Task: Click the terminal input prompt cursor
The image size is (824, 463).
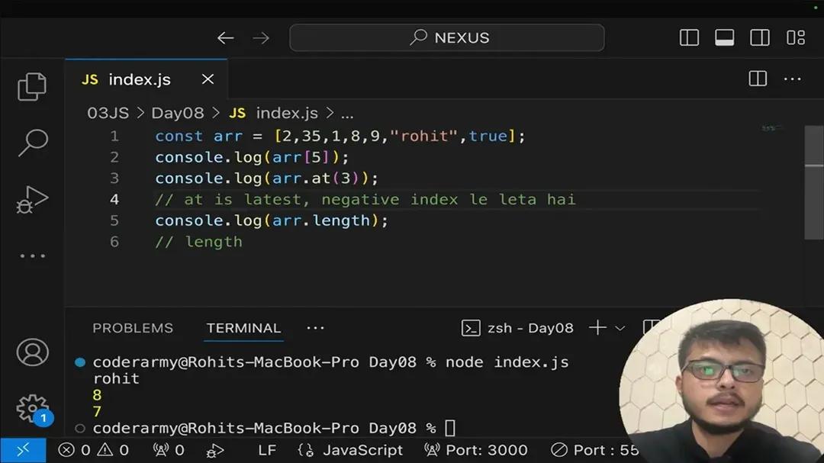Action: [450, 428]
